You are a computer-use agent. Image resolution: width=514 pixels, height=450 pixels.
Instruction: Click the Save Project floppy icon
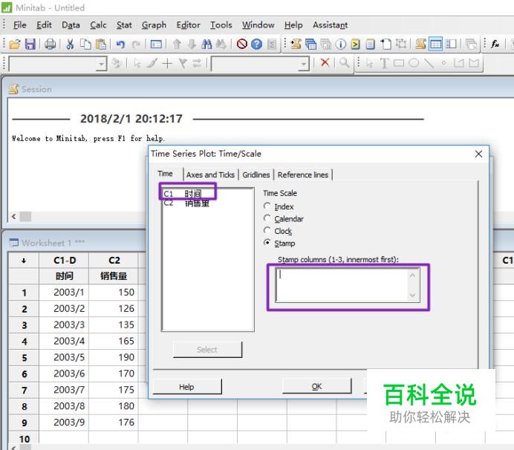pos(30,44)
